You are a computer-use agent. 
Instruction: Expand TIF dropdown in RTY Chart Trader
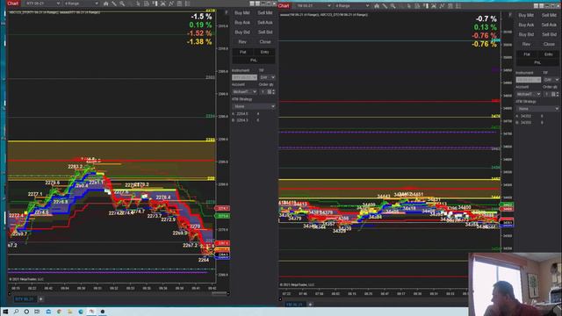point(267,77)
